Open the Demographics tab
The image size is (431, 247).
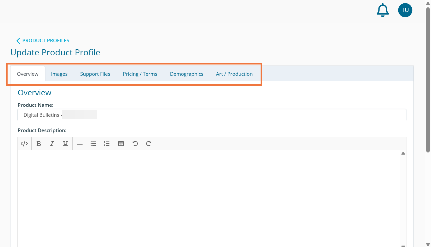(x=187, y=74)
